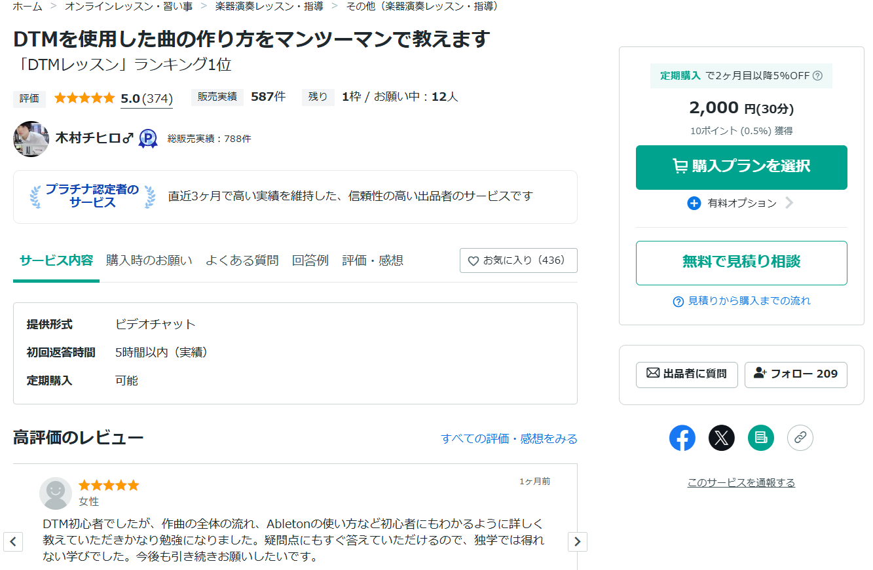
Task: Follow the seller with フォロー button
Action: pos(795,374)
